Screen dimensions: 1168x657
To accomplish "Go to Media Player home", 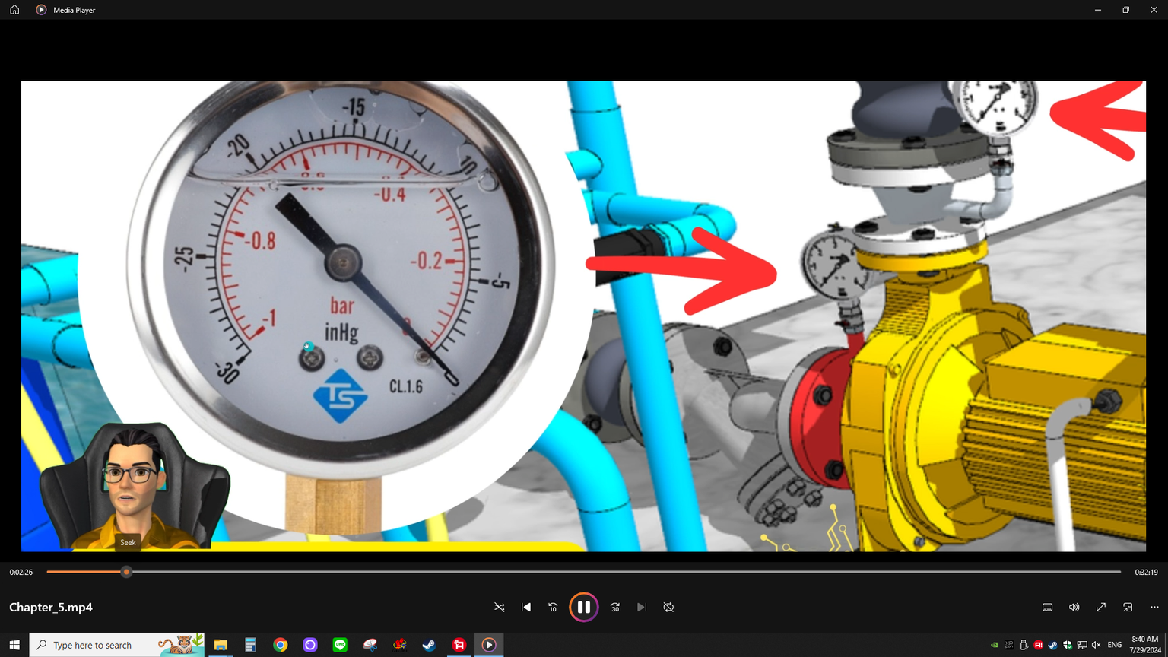I will pos(14,10).
